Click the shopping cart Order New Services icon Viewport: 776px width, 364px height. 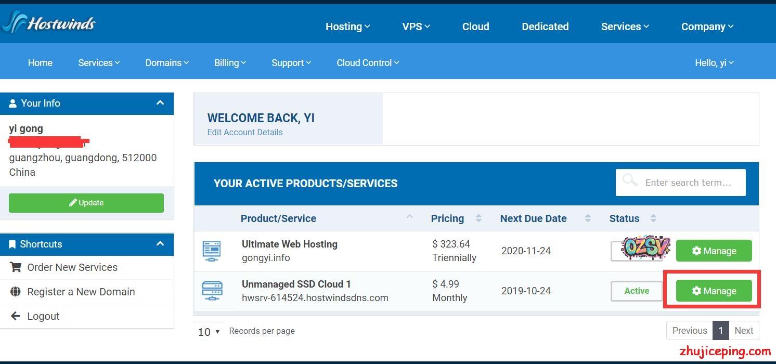tap(16, 267)
